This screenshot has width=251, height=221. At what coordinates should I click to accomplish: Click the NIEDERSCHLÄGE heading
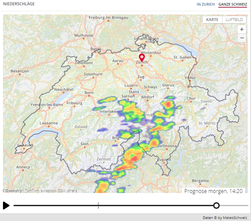[19, 4]
